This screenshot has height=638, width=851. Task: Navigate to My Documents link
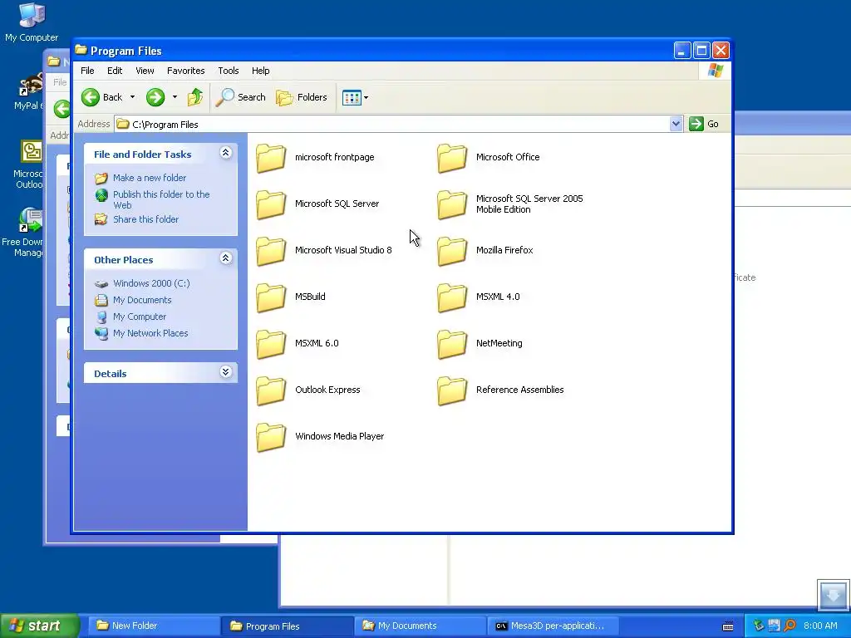pyautogui.click(x=142, y=301)
